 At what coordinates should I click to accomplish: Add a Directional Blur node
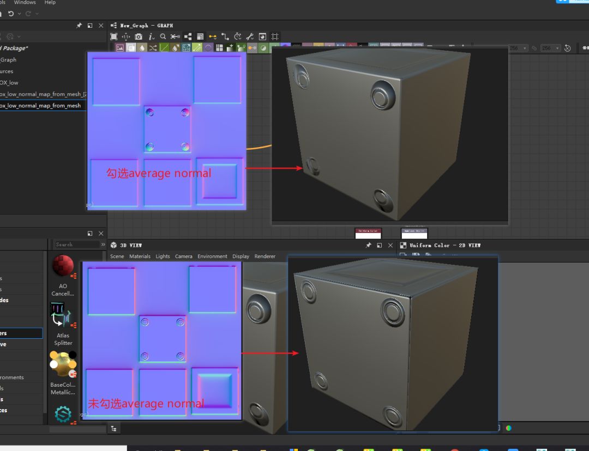coord(175,47)
